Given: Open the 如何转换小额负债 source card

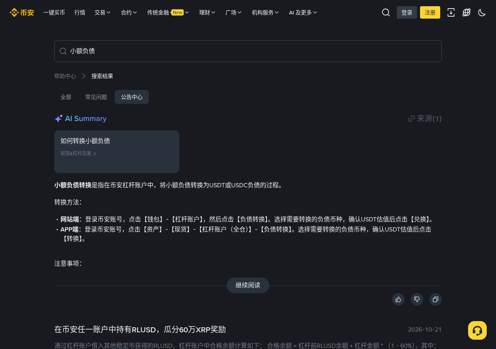Looking at the screenshot, I should 117,152.
